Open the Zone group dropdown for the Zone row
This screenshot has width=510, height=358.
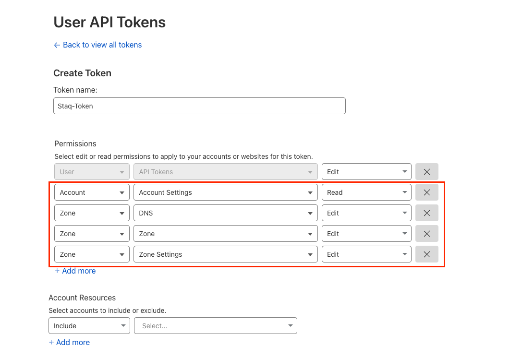91,233
